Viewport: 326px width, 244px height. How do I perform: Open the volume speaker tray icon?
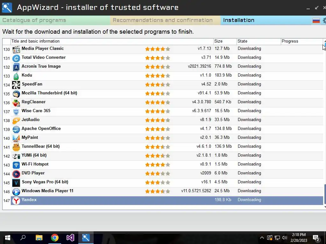(x=285, y=238)
